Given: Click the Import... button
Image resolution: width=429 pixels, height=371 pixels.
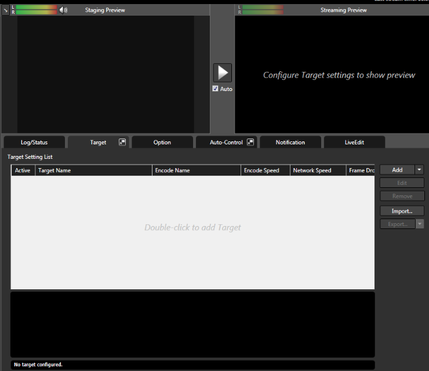Looking at the screenshot, I should (x=402, y=211).
